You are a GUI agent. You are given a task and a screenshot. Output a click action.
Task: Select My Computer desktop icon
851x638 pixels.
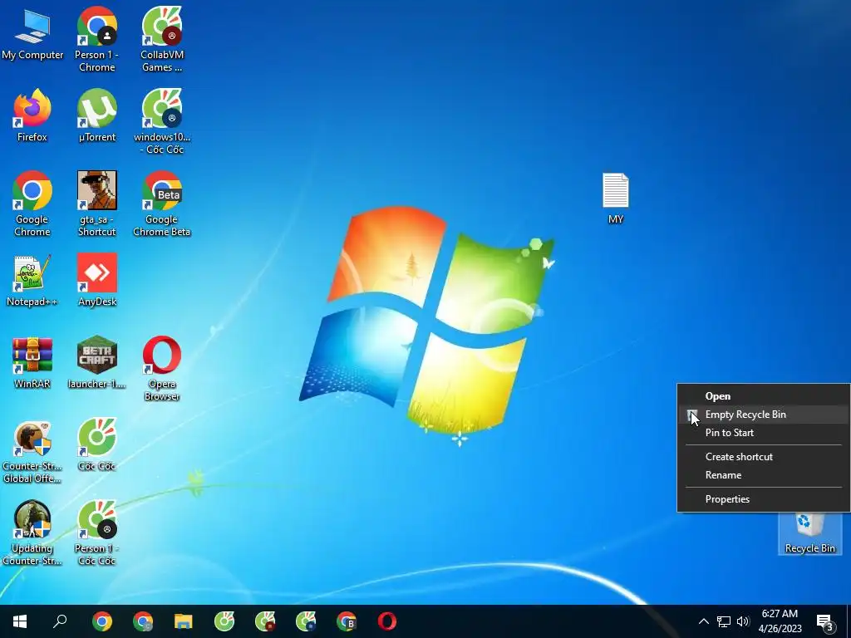pos(32,35)
